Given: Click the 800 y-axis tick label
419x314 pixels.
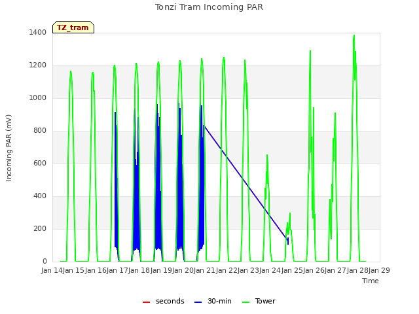Looking at the screenshot, I should pyautogui.click(x=40, y=131).
